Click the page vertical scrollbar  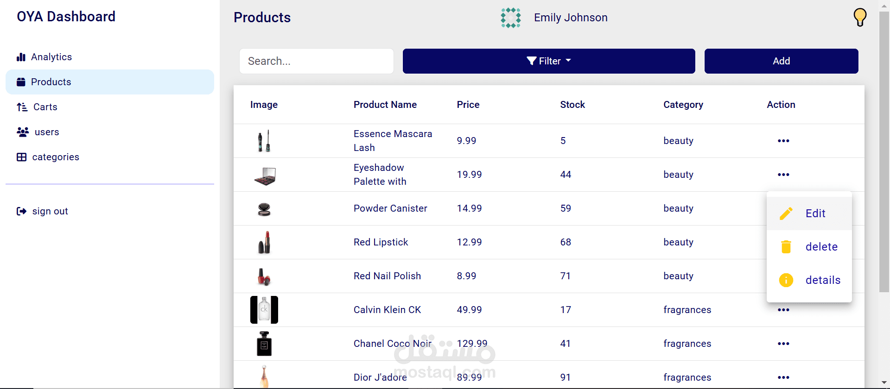[x=884, y=153]
